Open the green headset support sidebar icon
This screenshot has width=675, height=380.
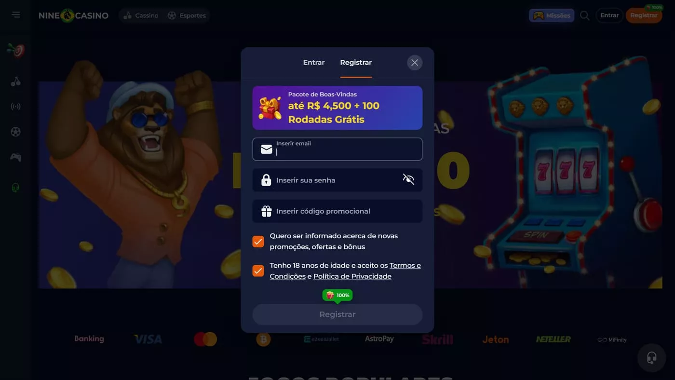pyautogui.click(x=16, y=188)
